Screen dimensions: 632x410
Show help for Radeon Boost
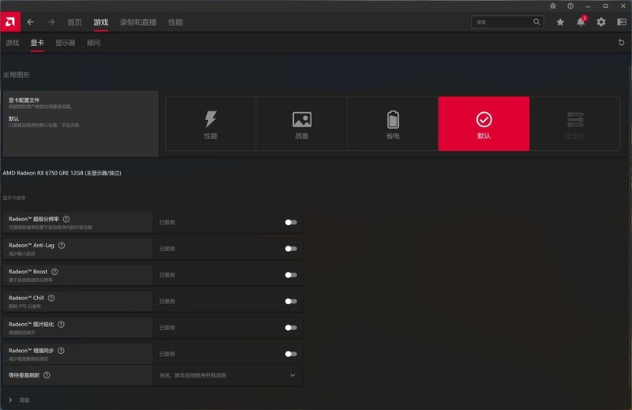tap(55, 271)
